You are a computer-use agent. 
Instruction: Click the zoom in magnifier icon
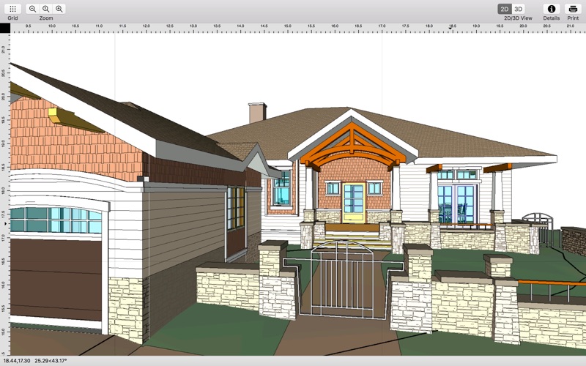[x=59, y=9]
